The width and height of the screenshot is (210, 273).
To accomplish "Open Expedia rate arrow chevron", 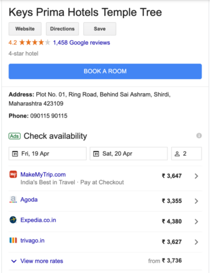I will (x=196, y=221).
